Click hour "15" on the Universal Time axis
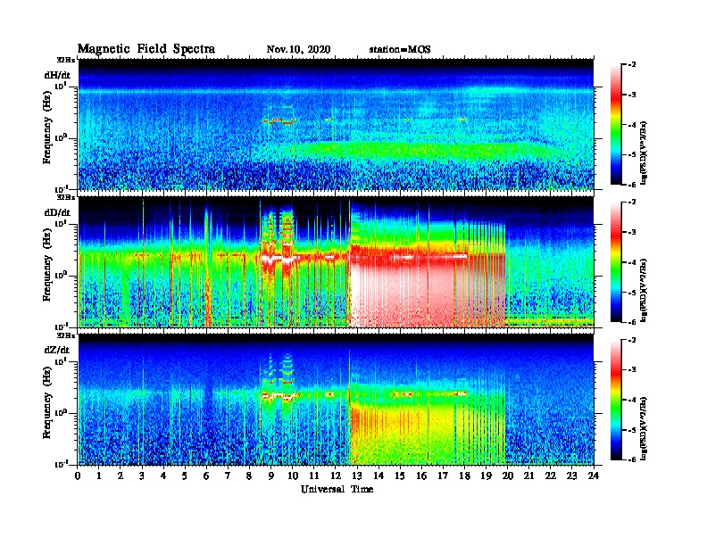This screenshot has width=707, height=546. click(400, 476)
